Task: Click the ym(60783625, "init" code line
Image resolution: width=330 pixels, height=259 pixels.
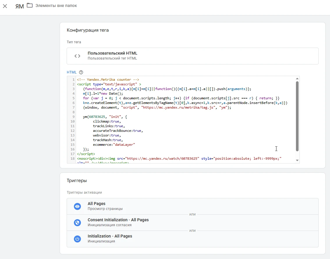Action: coord(105,117)
